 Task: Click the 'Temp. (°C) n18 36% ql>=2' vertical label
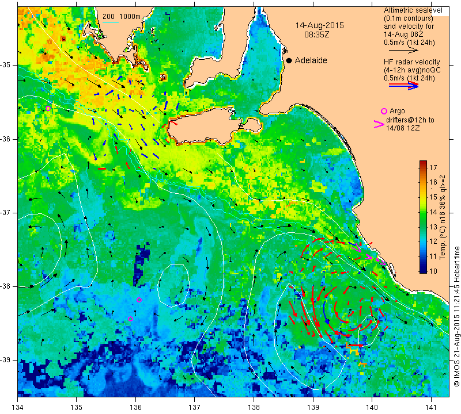[442, 217]
